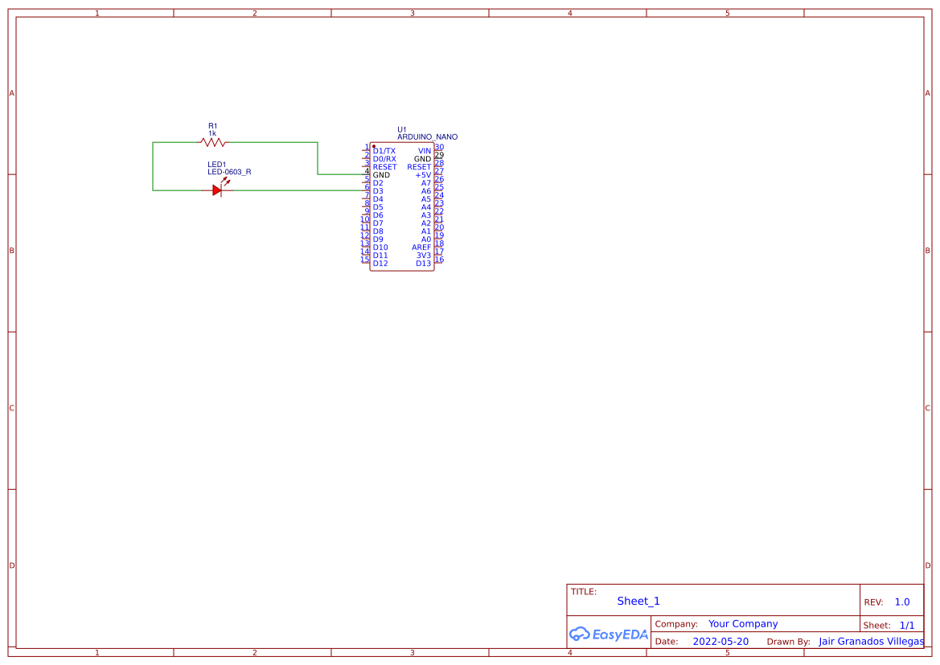The width and height of the screenshot is (940, 665).
Task: Click the D12 pin label
Action: [x=380, y=263]
